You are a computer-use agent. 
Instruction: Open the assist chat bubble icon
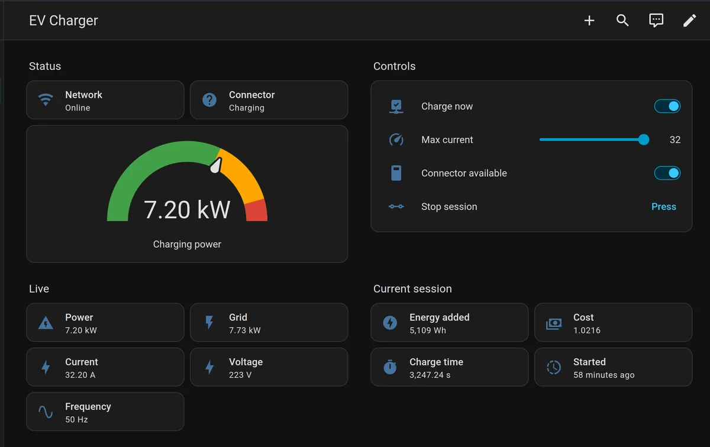tap(656, 21)
